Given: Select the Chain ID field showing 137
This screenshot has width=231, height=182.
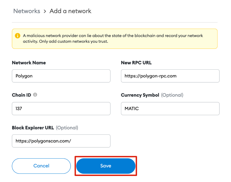Looking at the screenshot, I should (61, 108).
